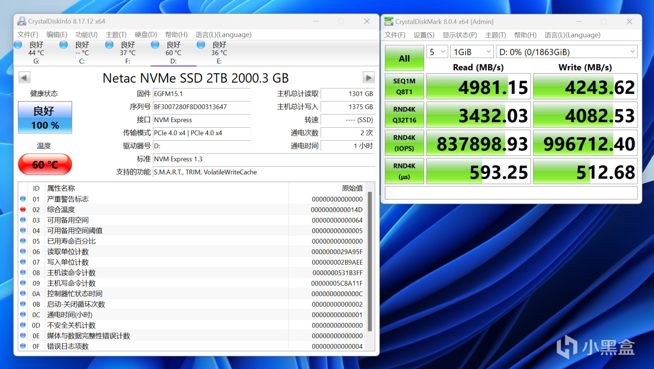
Task: Click the status dot beside 已用寿命百分比
Action: [23, 241]
